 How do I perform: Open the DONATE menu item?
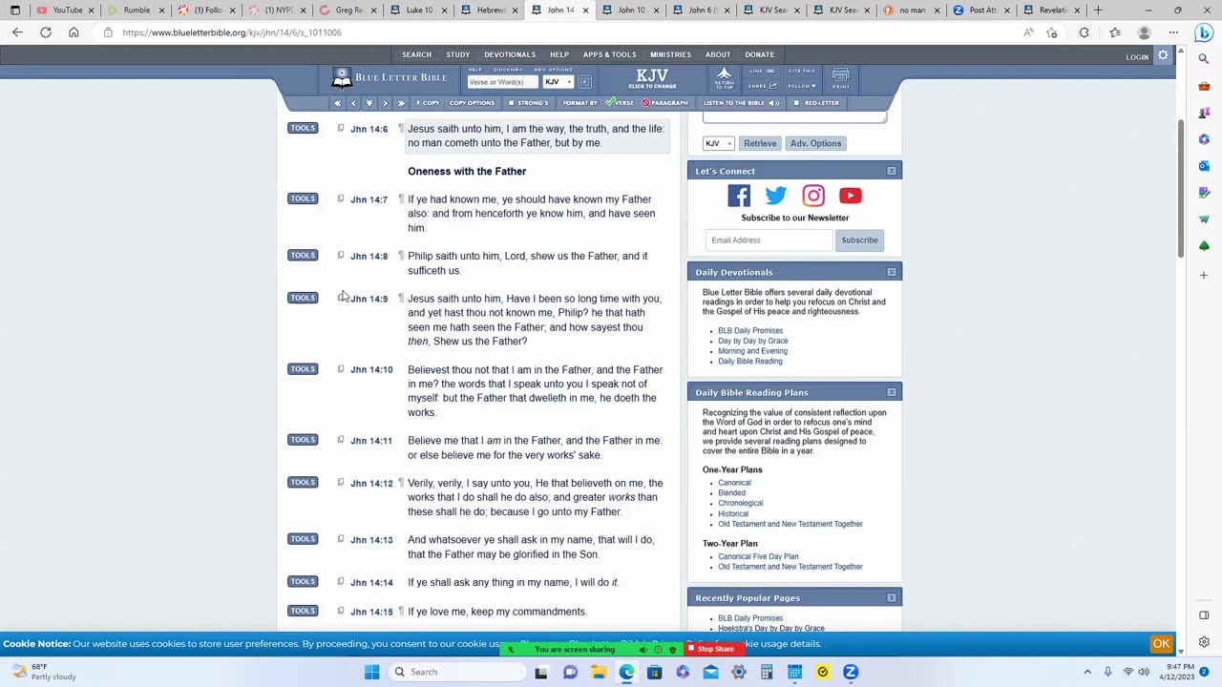760,55
